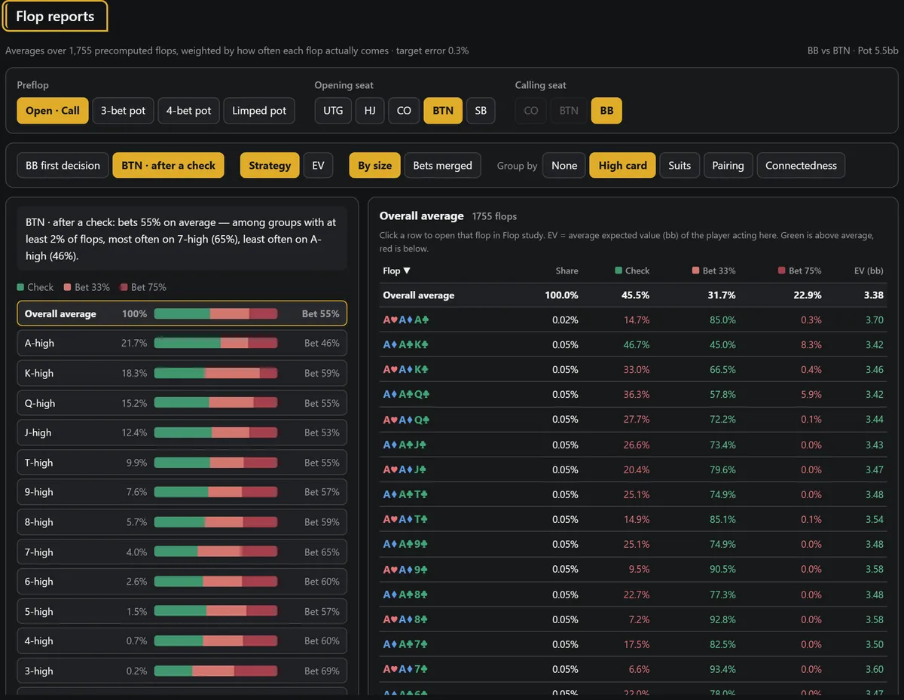Viewport: 904px width, 700px height.
Task: Select the A-high group row
Action: tap(182, 343)
